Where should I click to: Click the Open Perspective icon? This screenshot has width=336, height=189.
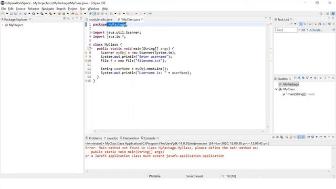(328, 14)
